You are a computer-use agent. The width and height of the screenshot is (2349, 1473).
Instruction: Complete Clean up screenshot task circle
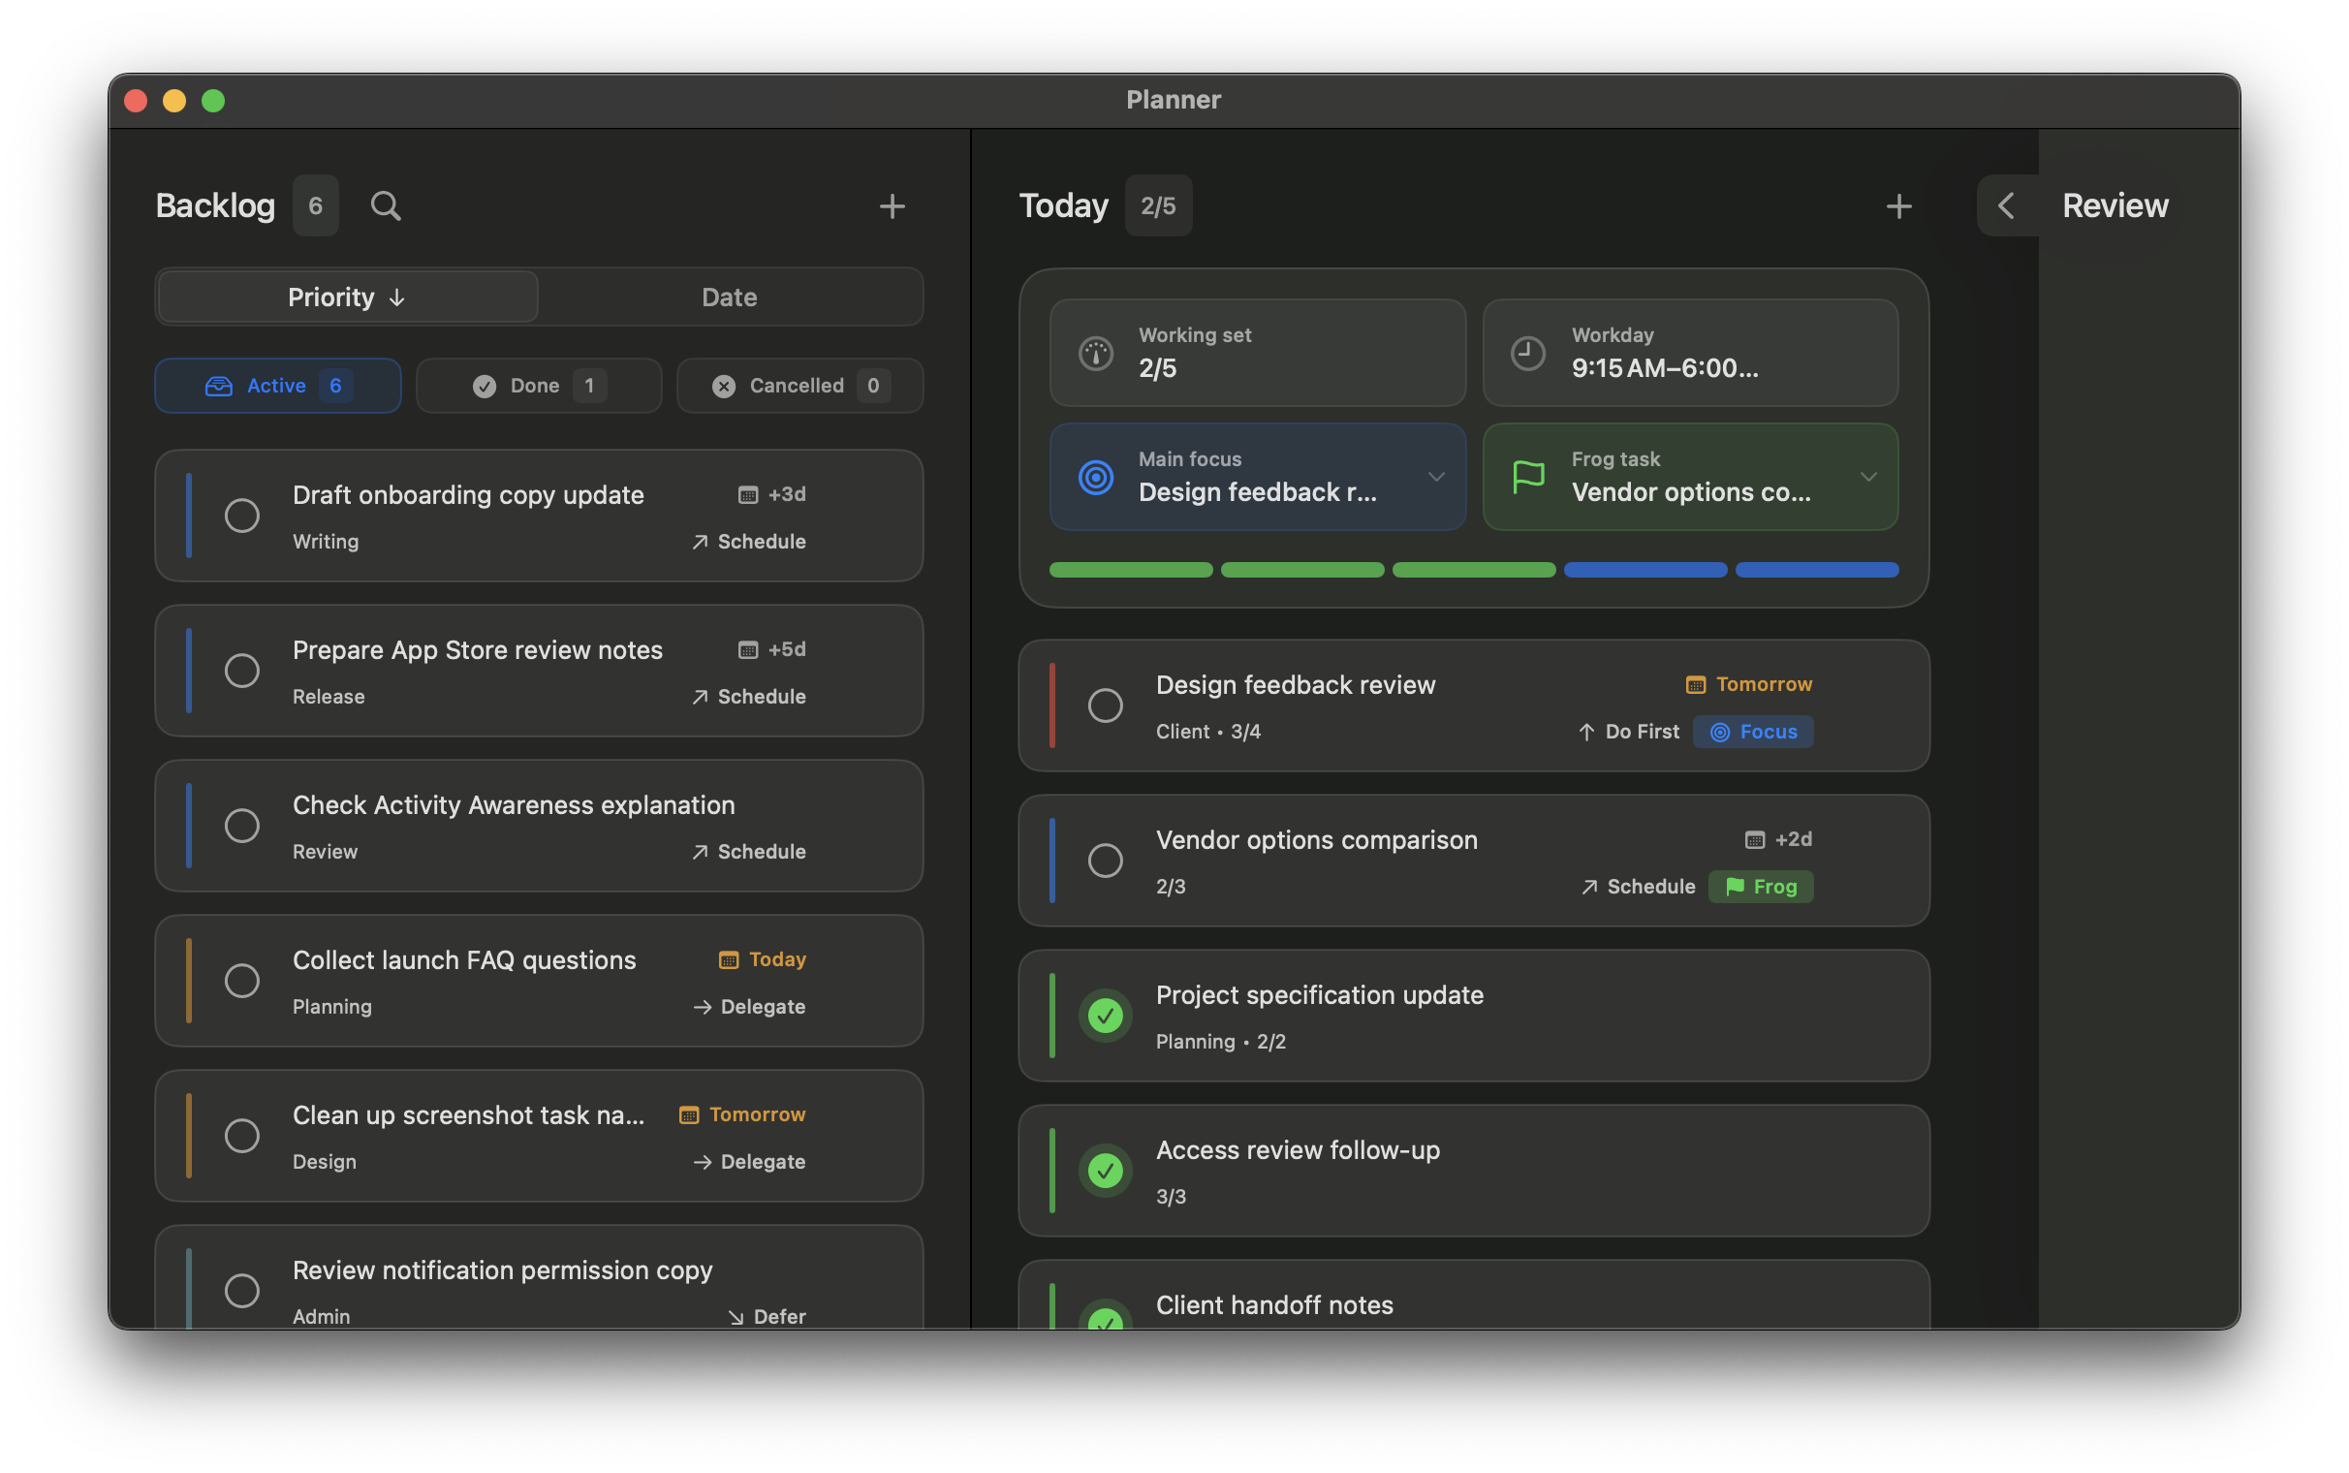242,1135
